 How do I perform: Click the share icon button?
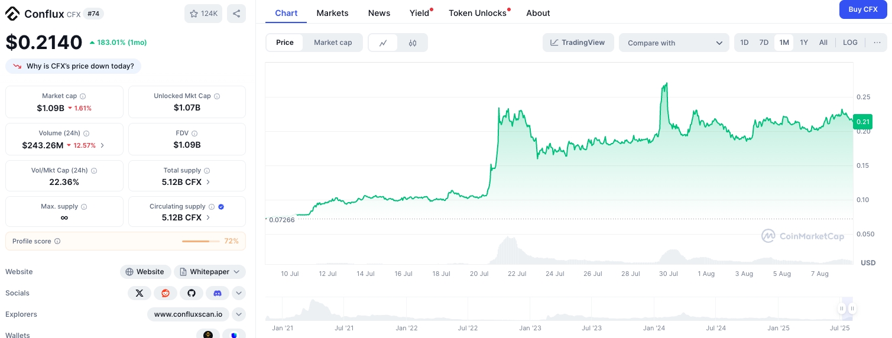coord(236,13)
